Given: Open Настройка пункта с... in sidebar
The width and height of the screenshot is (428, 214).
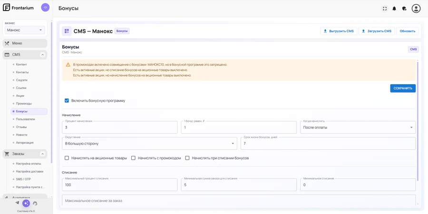Looking at the screenshot, I should 29,187.
